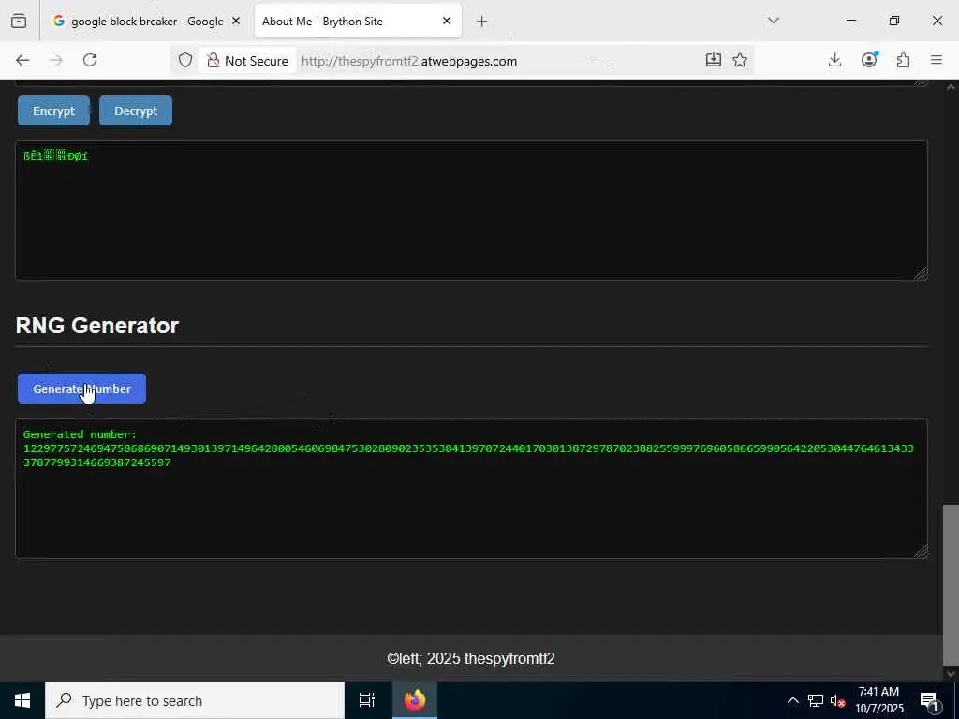Restore down the Firefox window
This screenshot has height=719, width=959.
(894, 21)
